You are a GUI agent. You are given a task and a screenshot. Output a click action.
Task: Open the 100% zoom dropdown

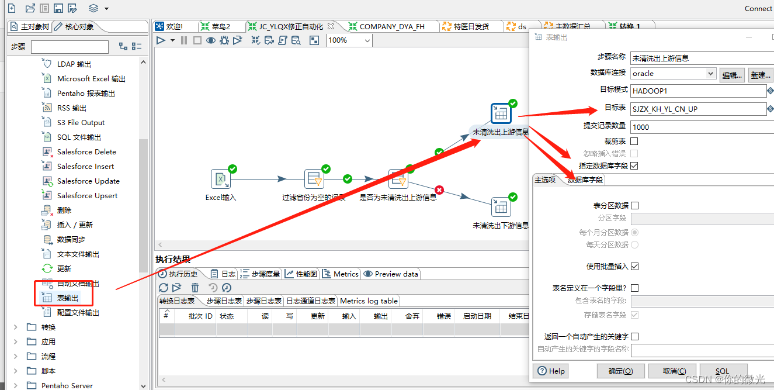367,40
